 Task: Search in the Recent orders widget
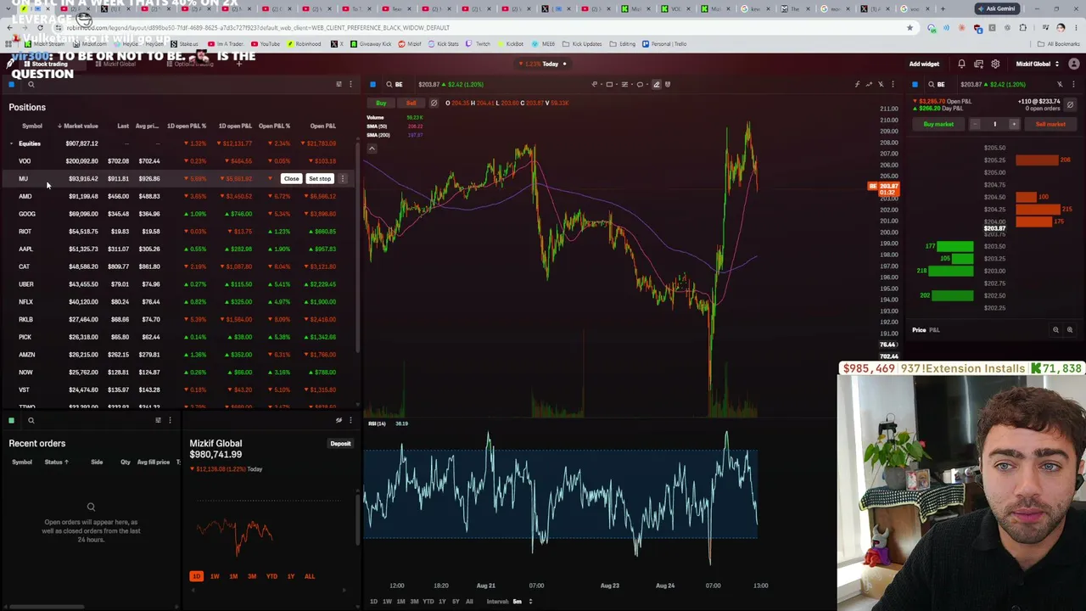coord(31,420)
